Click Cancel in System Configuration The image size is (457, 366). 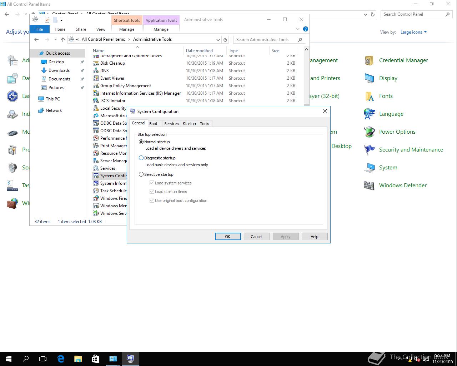click(257, 237)
